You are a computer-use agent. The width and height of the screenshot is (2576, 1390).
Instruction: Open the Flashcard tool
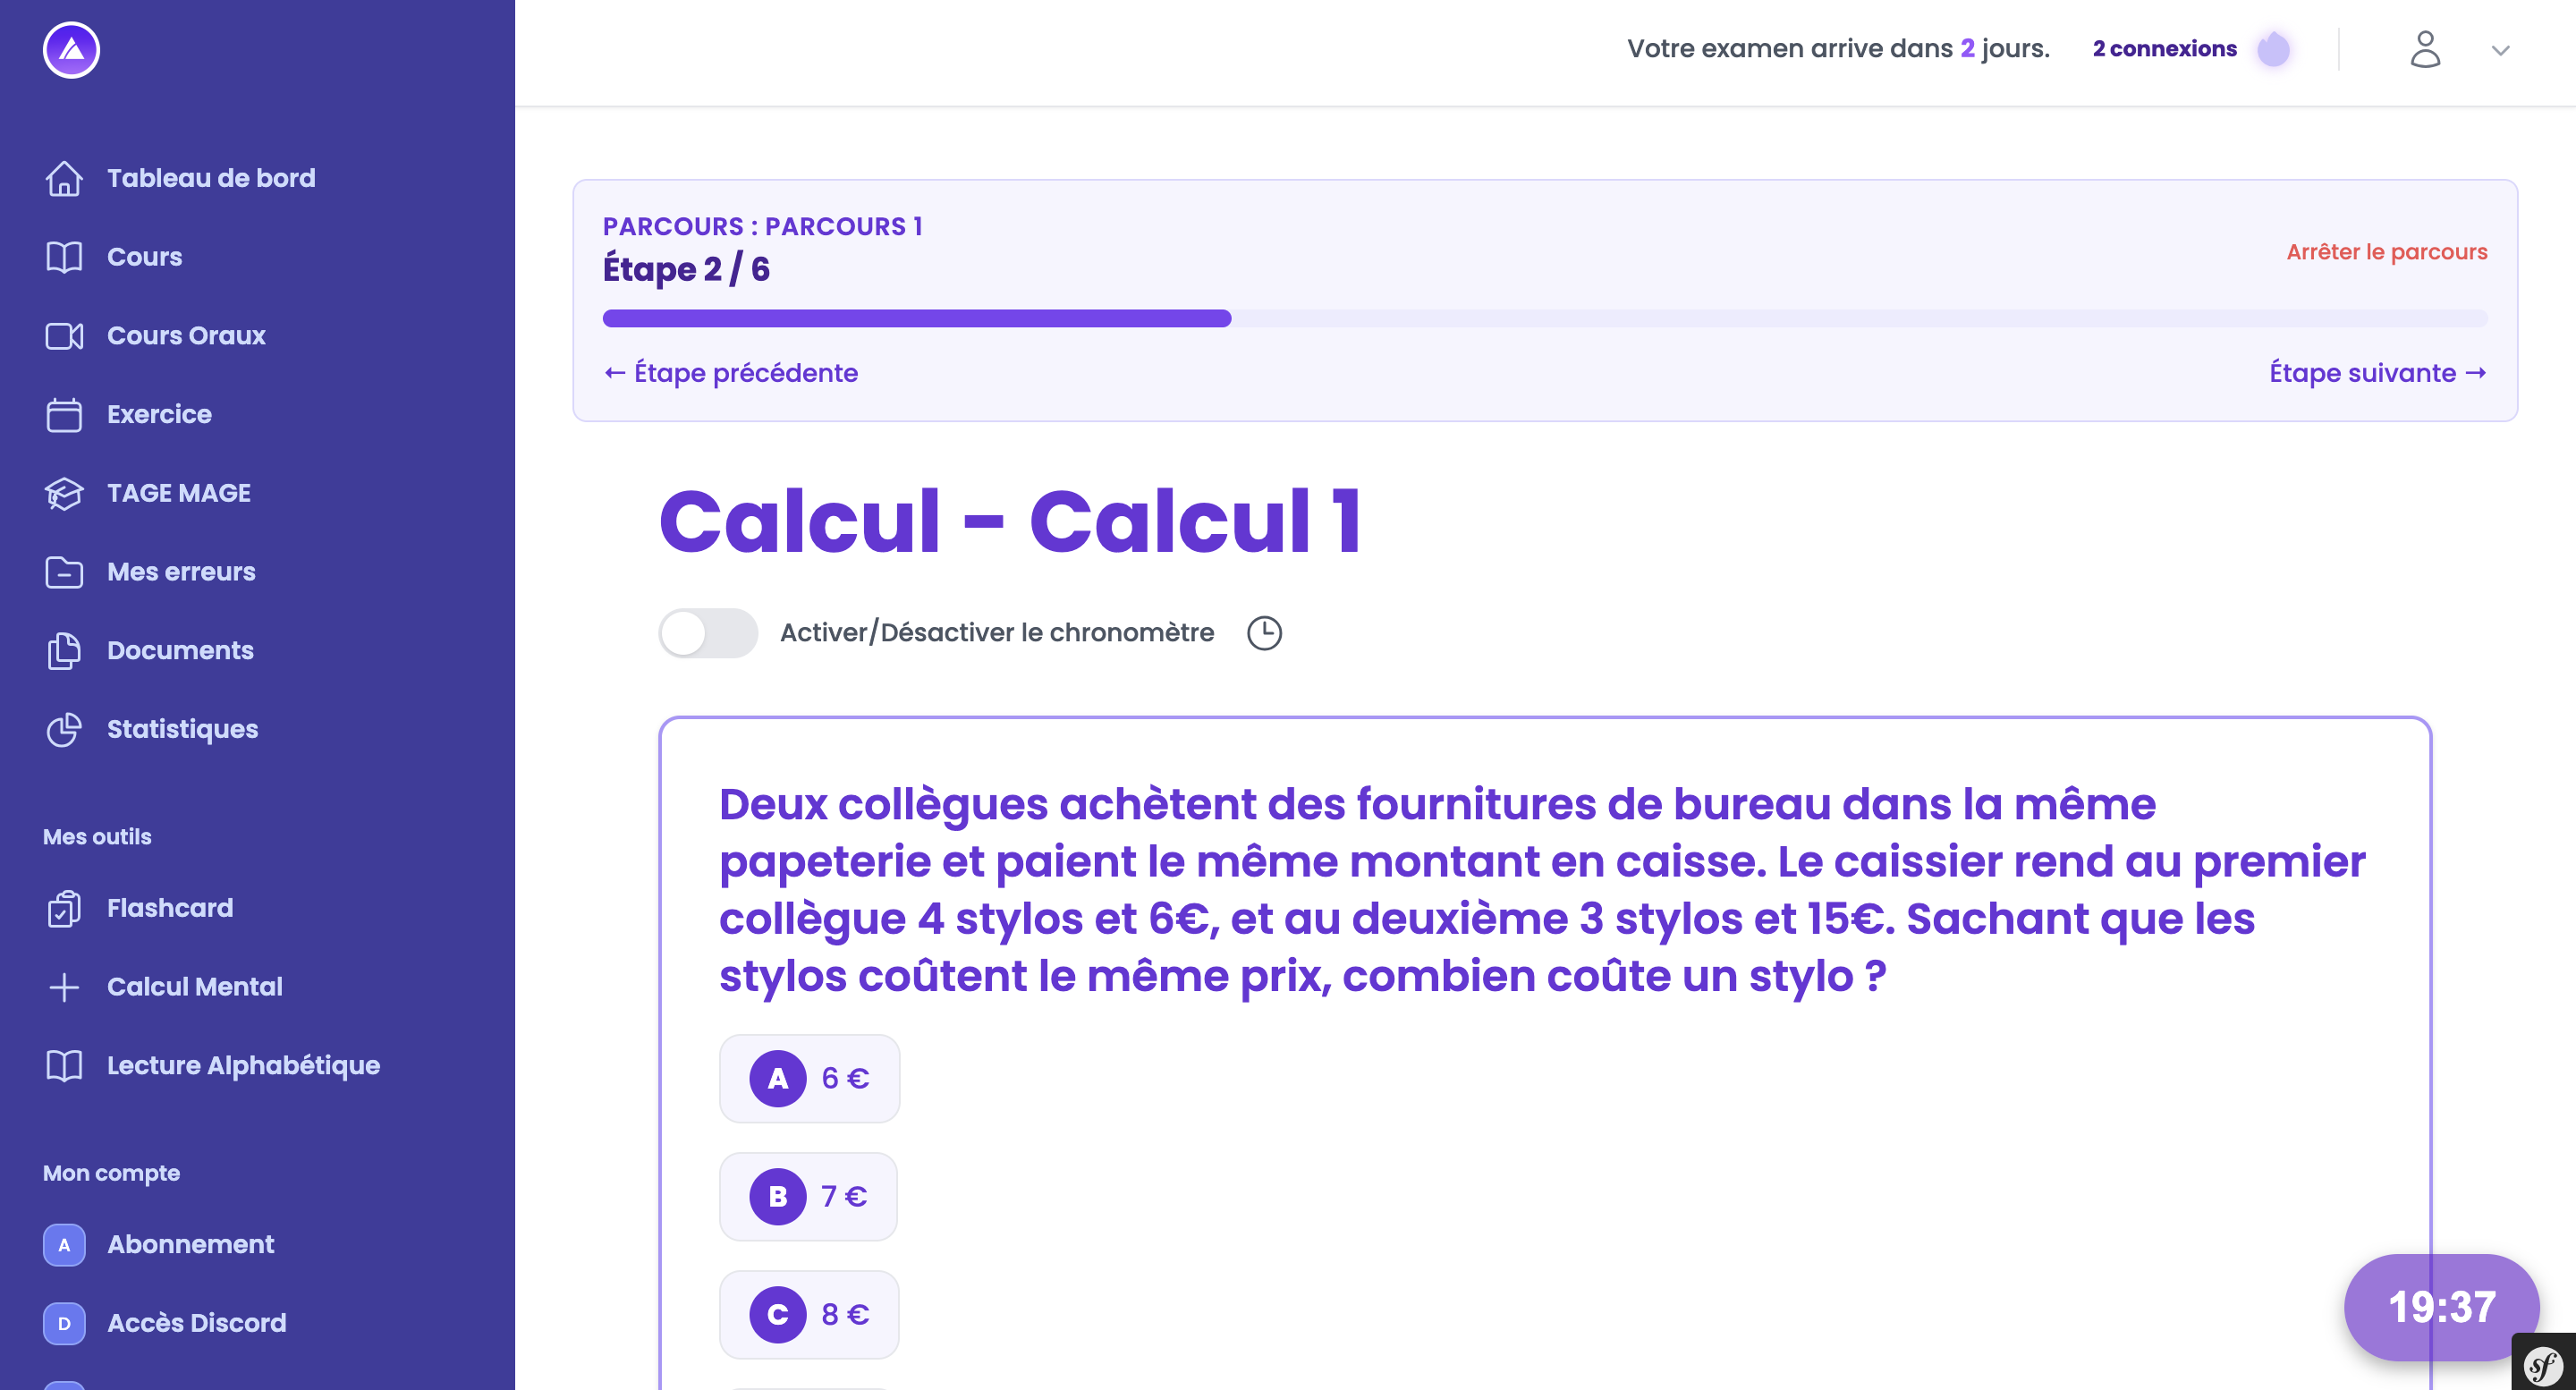(x=170, y=908)
